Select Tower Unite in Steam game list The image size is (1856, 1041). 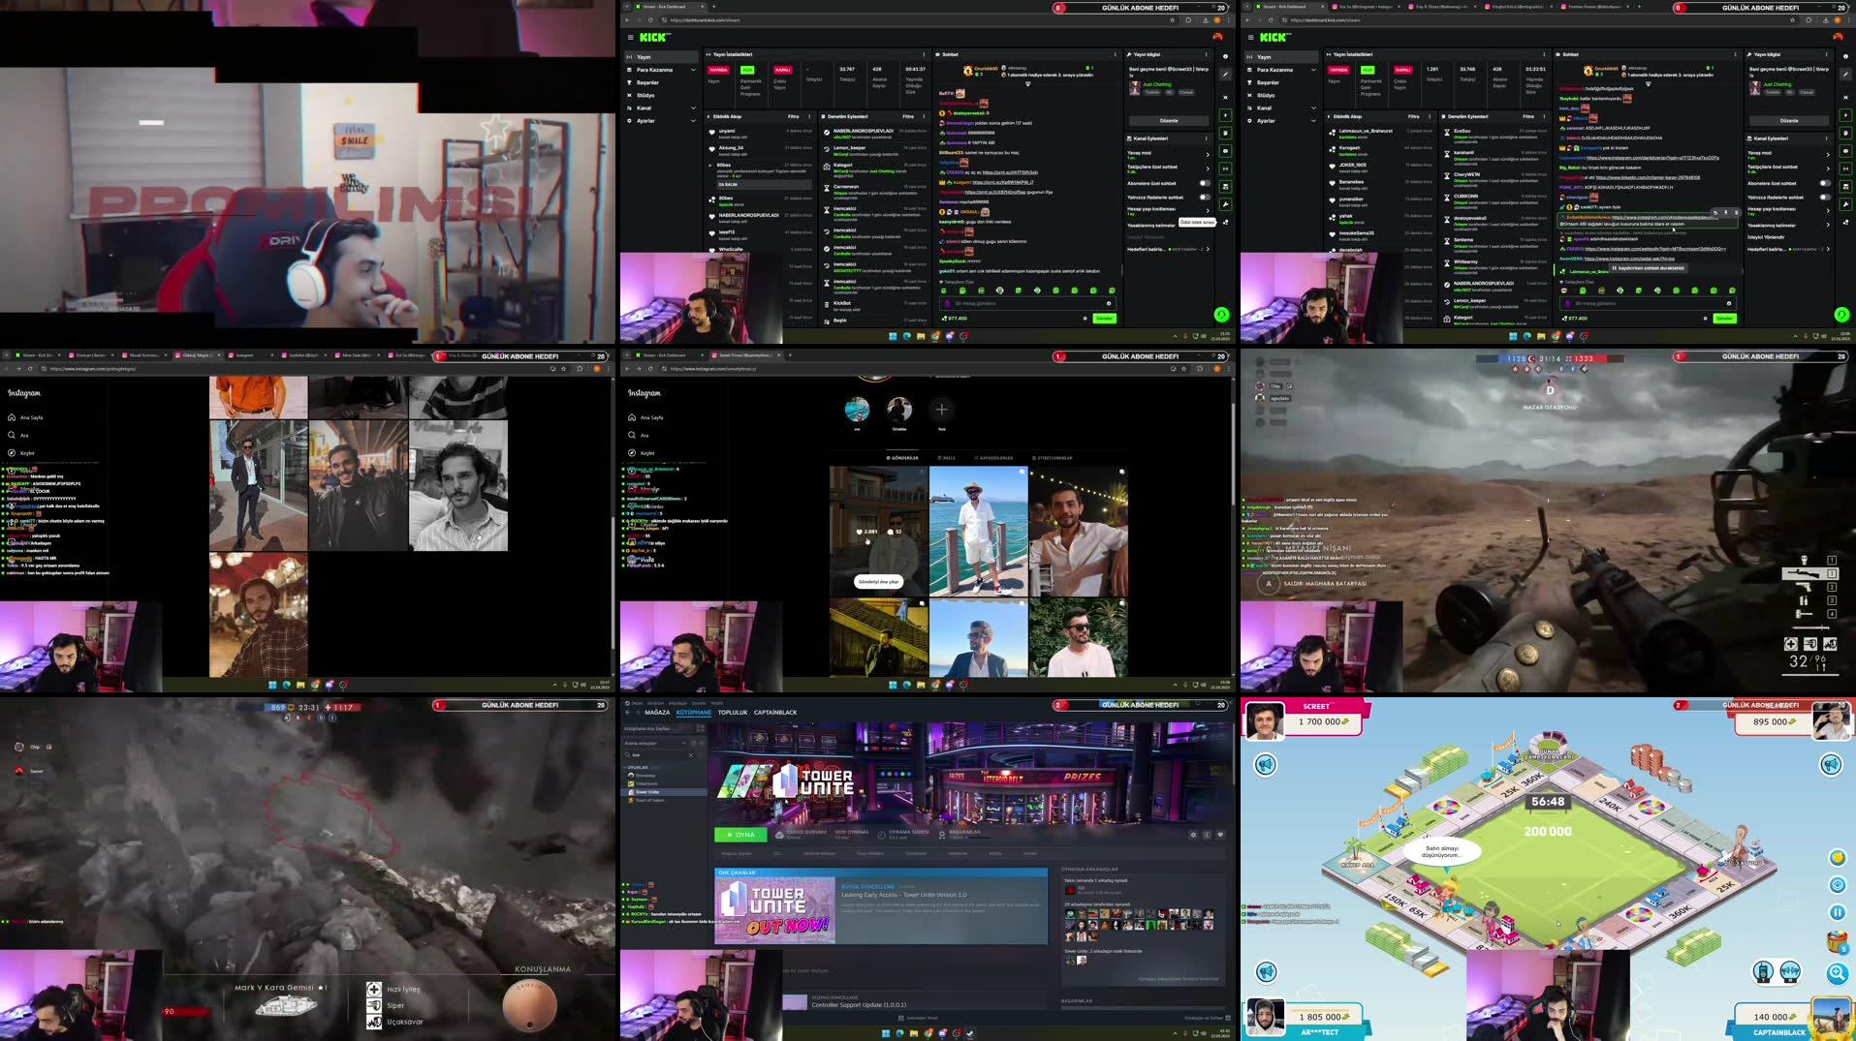(x=665, y=792)
